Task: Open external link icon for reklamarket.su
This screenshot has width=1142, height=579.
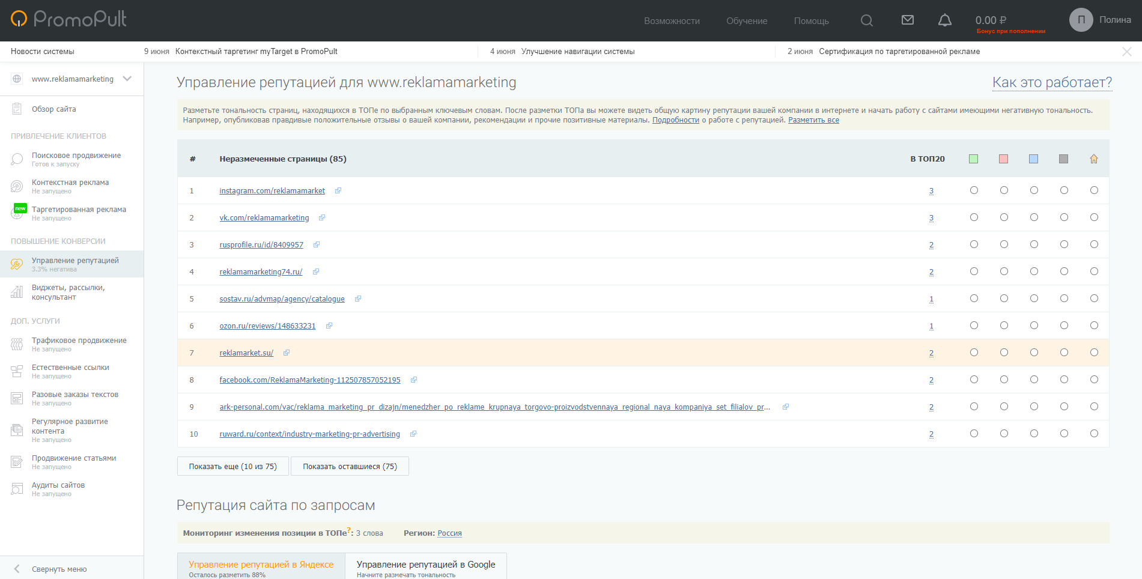Action: click(x=287, y=353)
